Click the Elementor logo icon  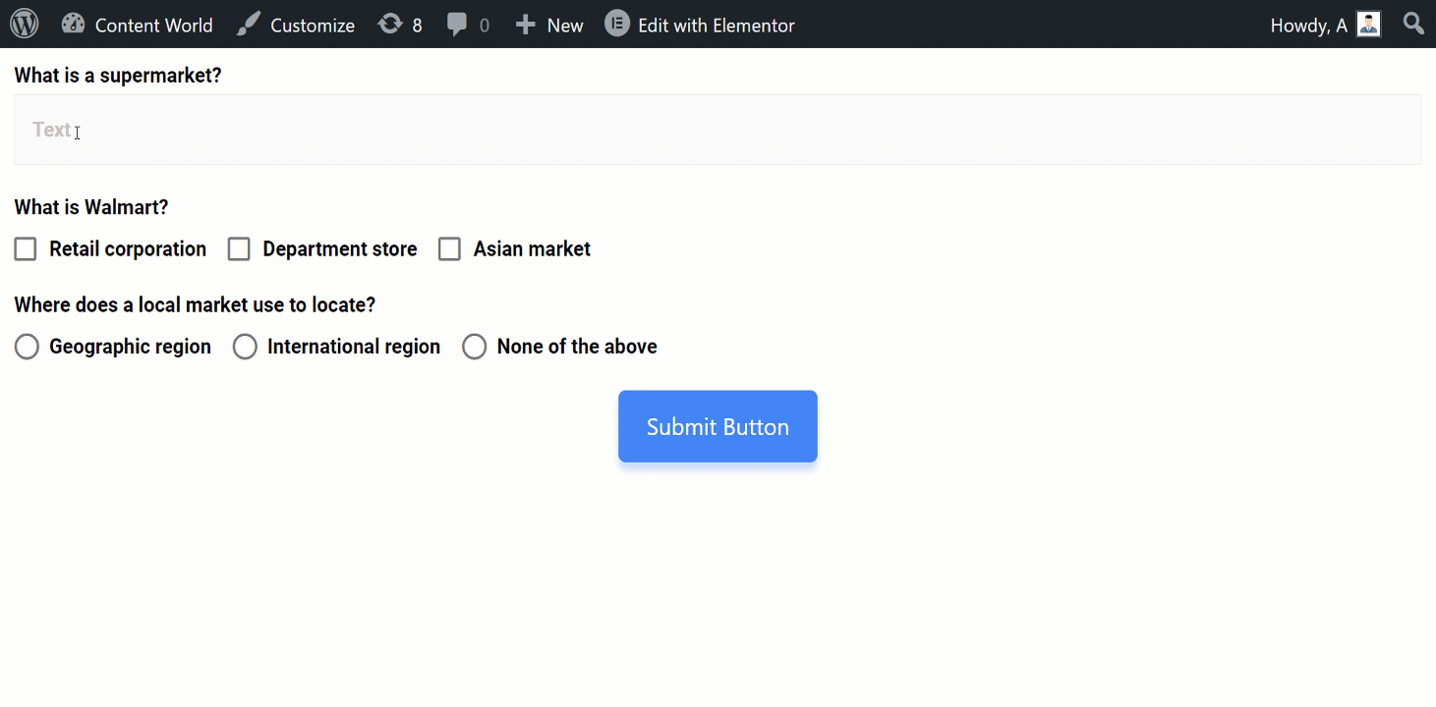tap(617, 24)
